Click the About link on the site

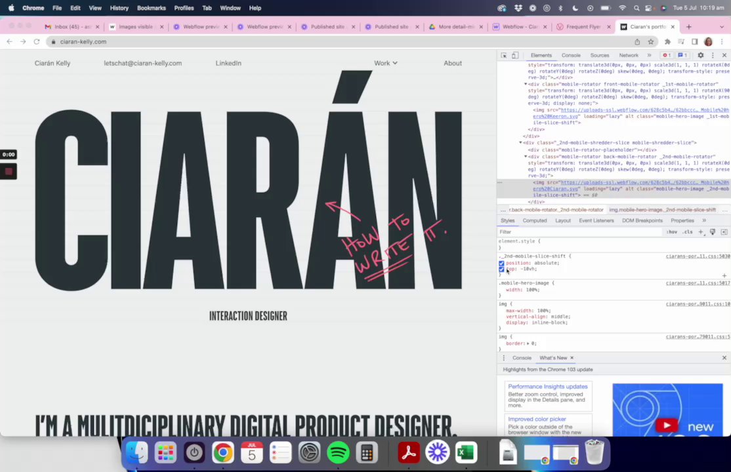(x=453, y=63)
